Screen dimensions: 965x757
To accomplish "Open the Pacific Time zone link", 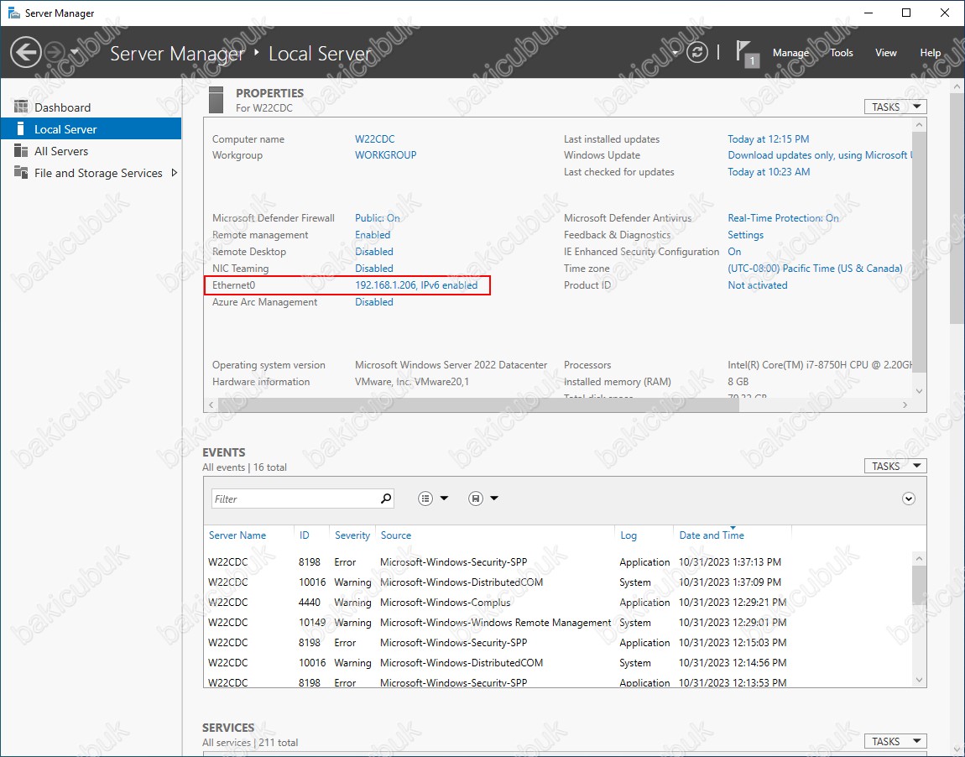I will [x=815, y=269].
